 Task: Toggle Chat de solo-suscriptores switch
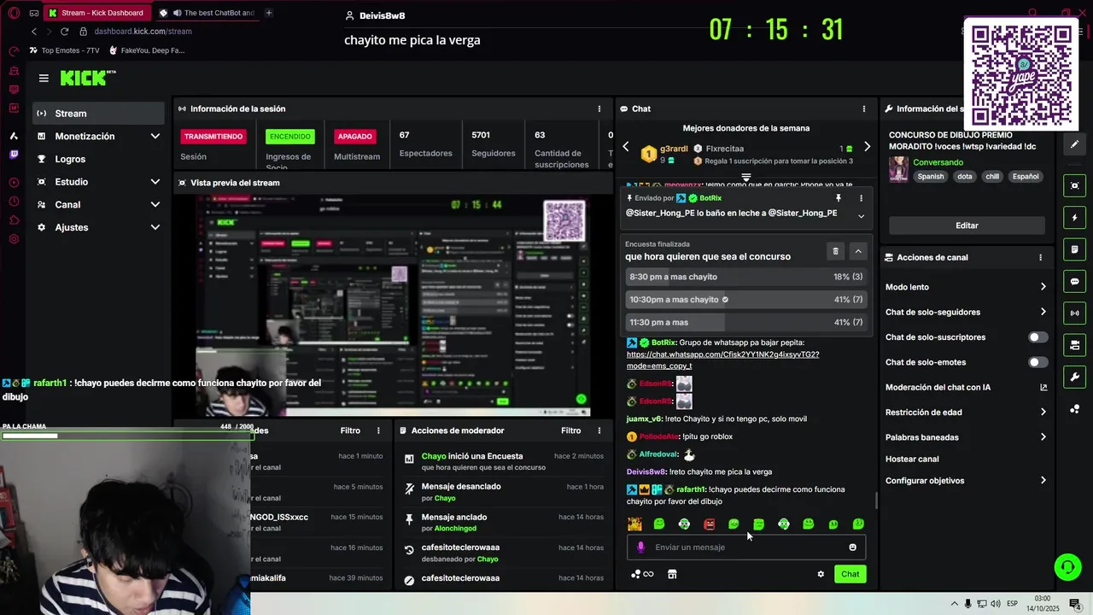click(x=1037, y=337)
